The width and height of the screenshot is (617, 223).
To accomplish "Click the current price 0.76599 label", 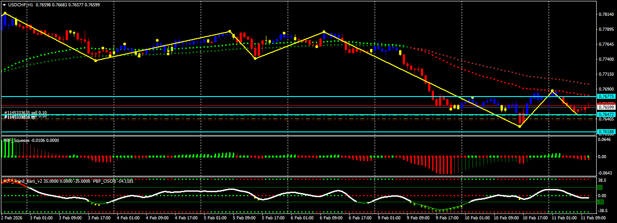I will pos(606,107).
